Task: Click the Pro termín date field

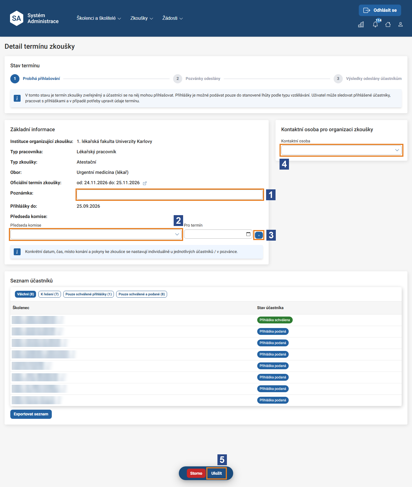Action: (x=218, y=234)
